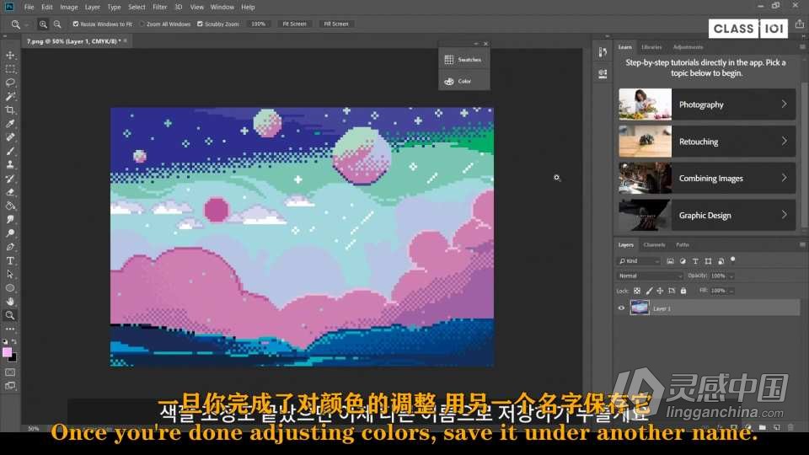Reset default foreground and background colors
The height and width of the screenshot is (455, 809).
point(5,341)
